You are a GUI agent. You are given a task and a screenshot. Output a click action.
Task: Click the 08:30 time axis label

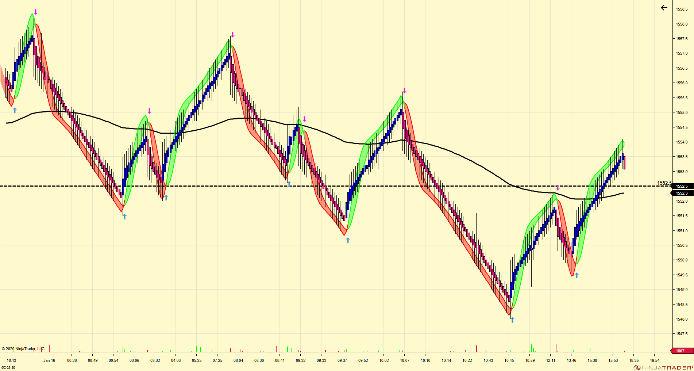pyautogui.click(x=259, y=360)
